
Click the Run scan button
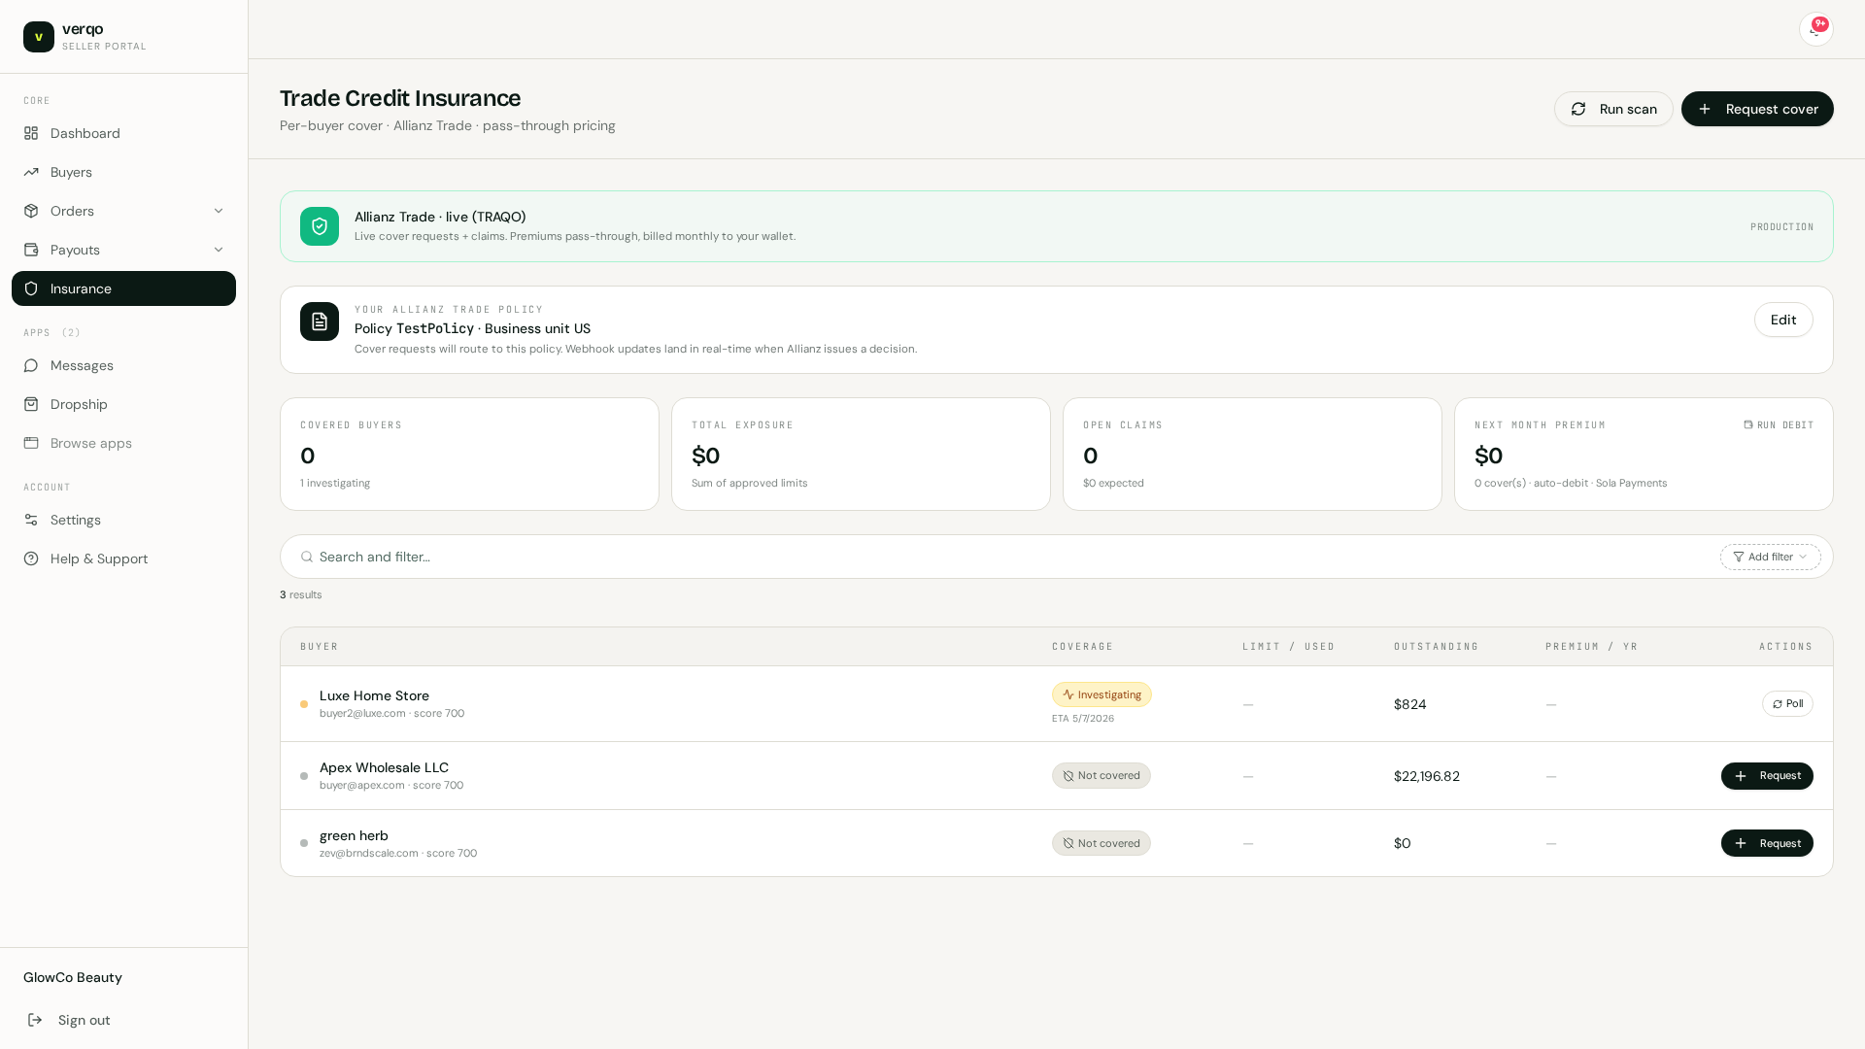tap(1613, 109)
